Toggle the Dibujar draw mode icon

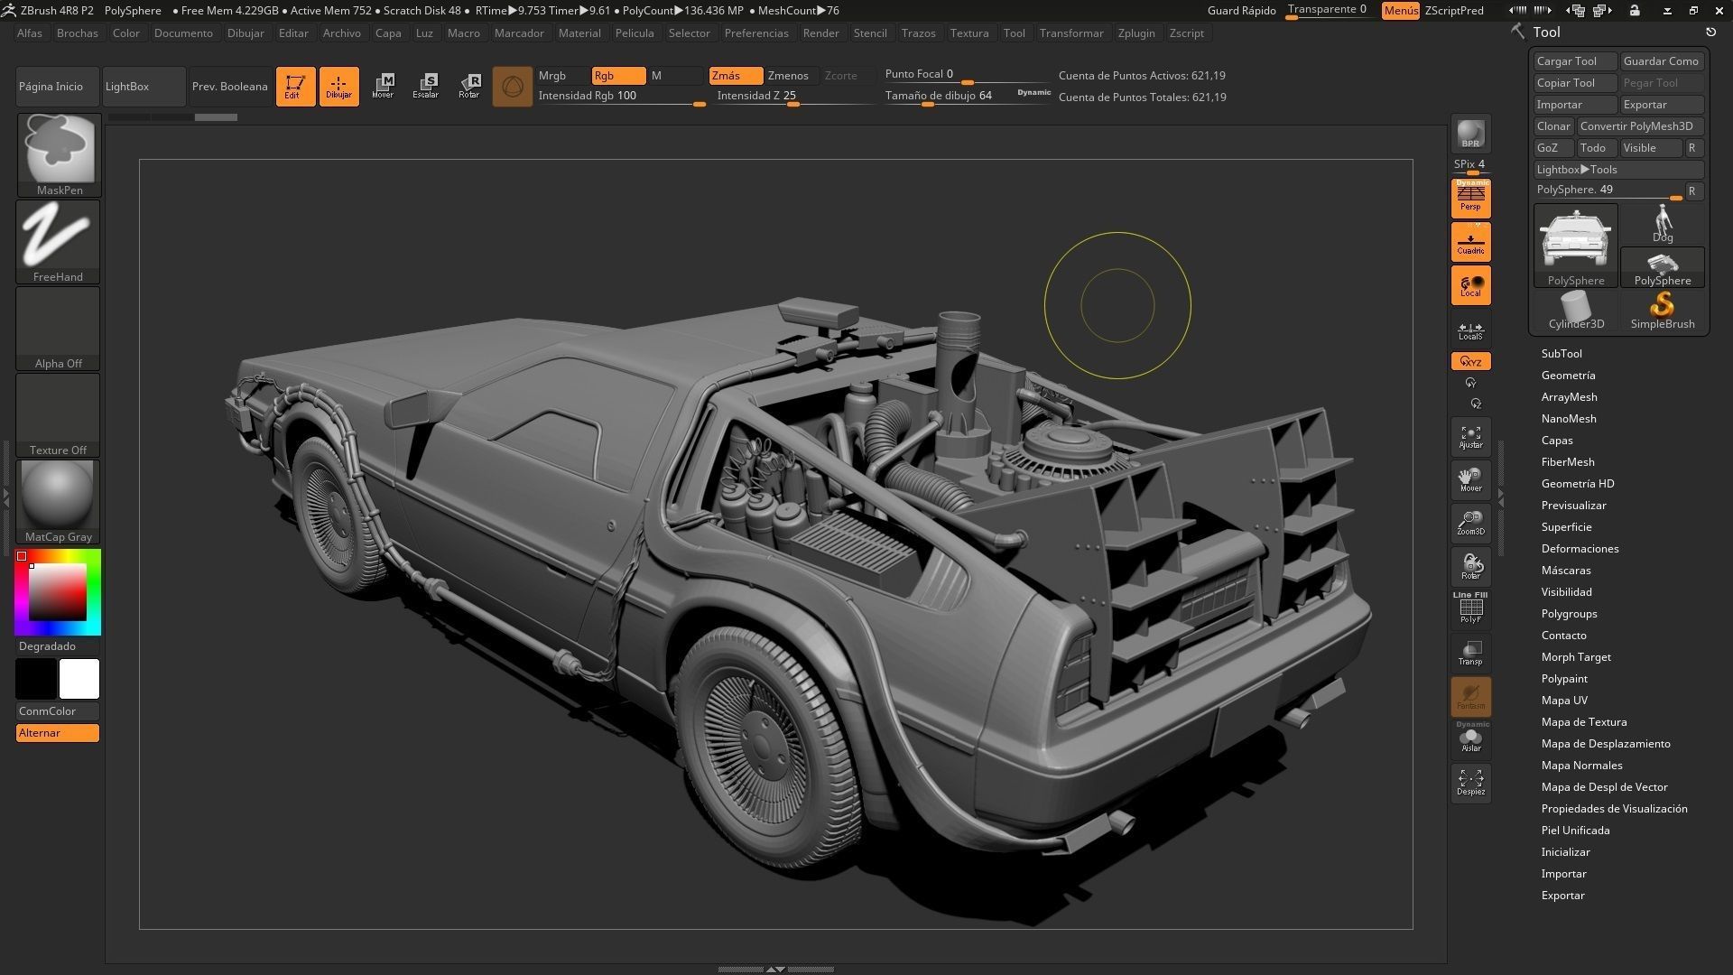[x=338, y=87]
